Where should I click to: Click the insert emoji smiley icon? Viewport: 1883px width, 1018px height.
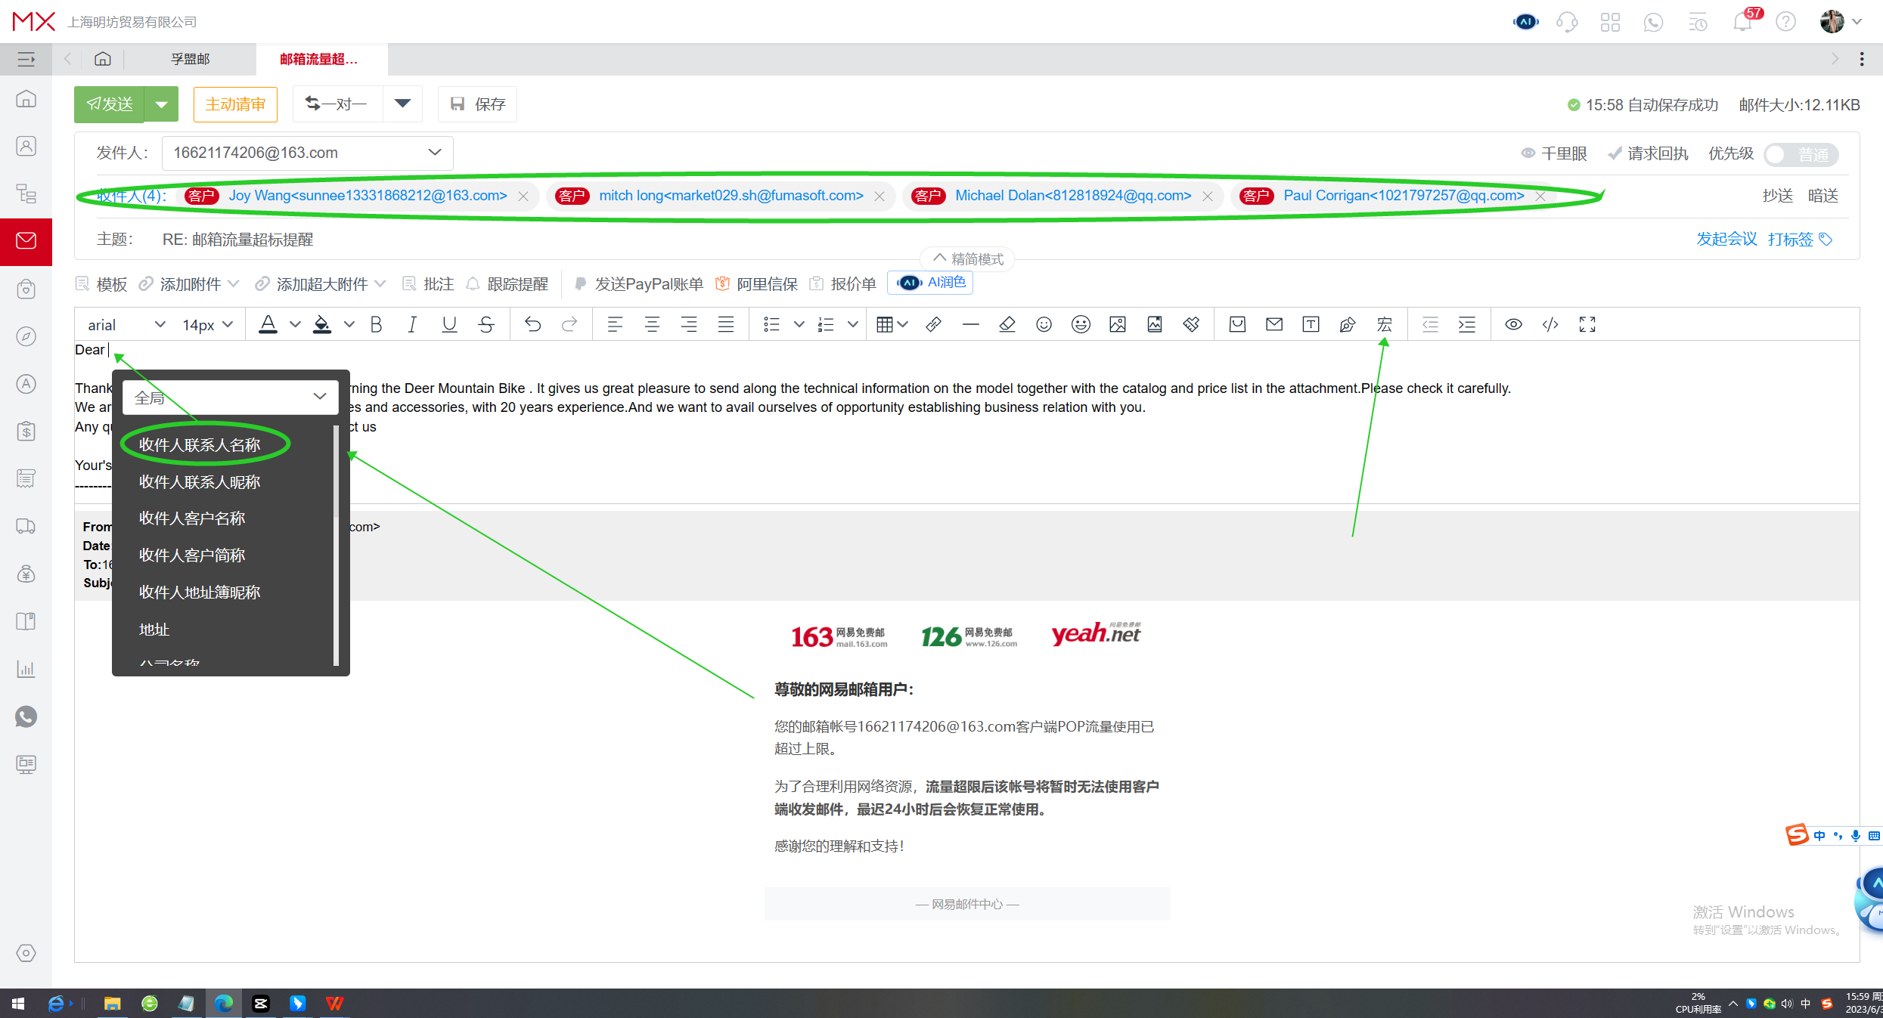pyautogui.click(x=1044, y=325)
